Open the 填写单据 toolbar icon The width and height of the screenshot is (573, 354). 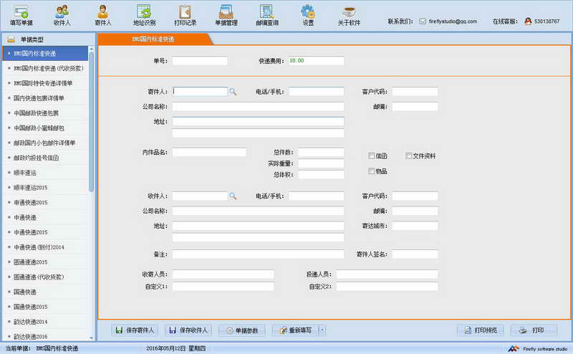[21, 16]
